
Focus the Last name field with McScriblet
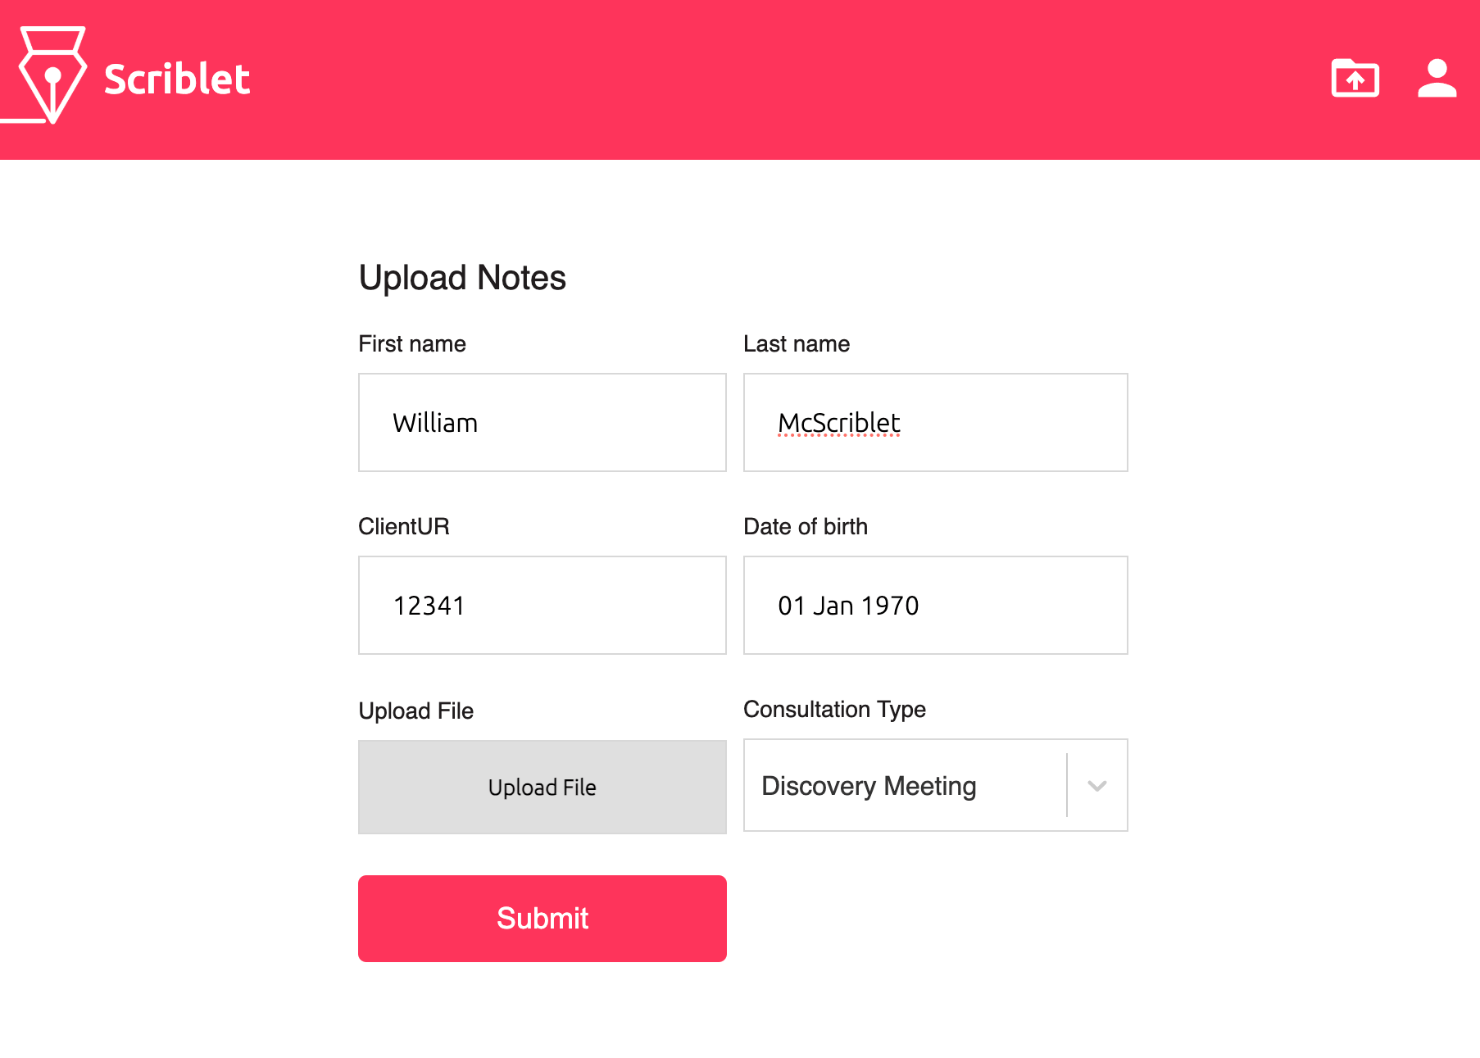point(935,422)
